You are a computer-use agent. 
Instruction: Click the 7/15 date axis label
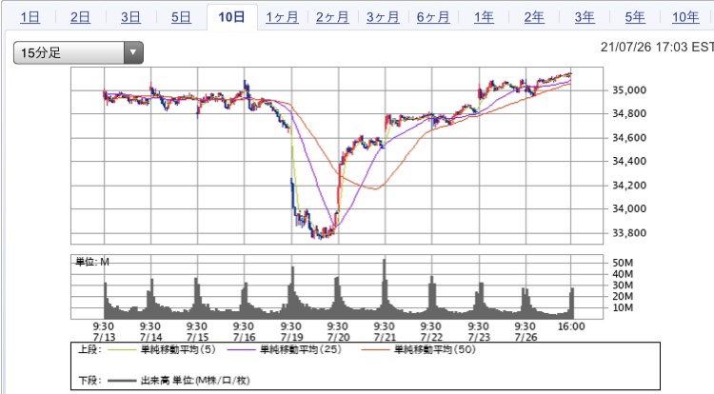(x=197, y=338)
